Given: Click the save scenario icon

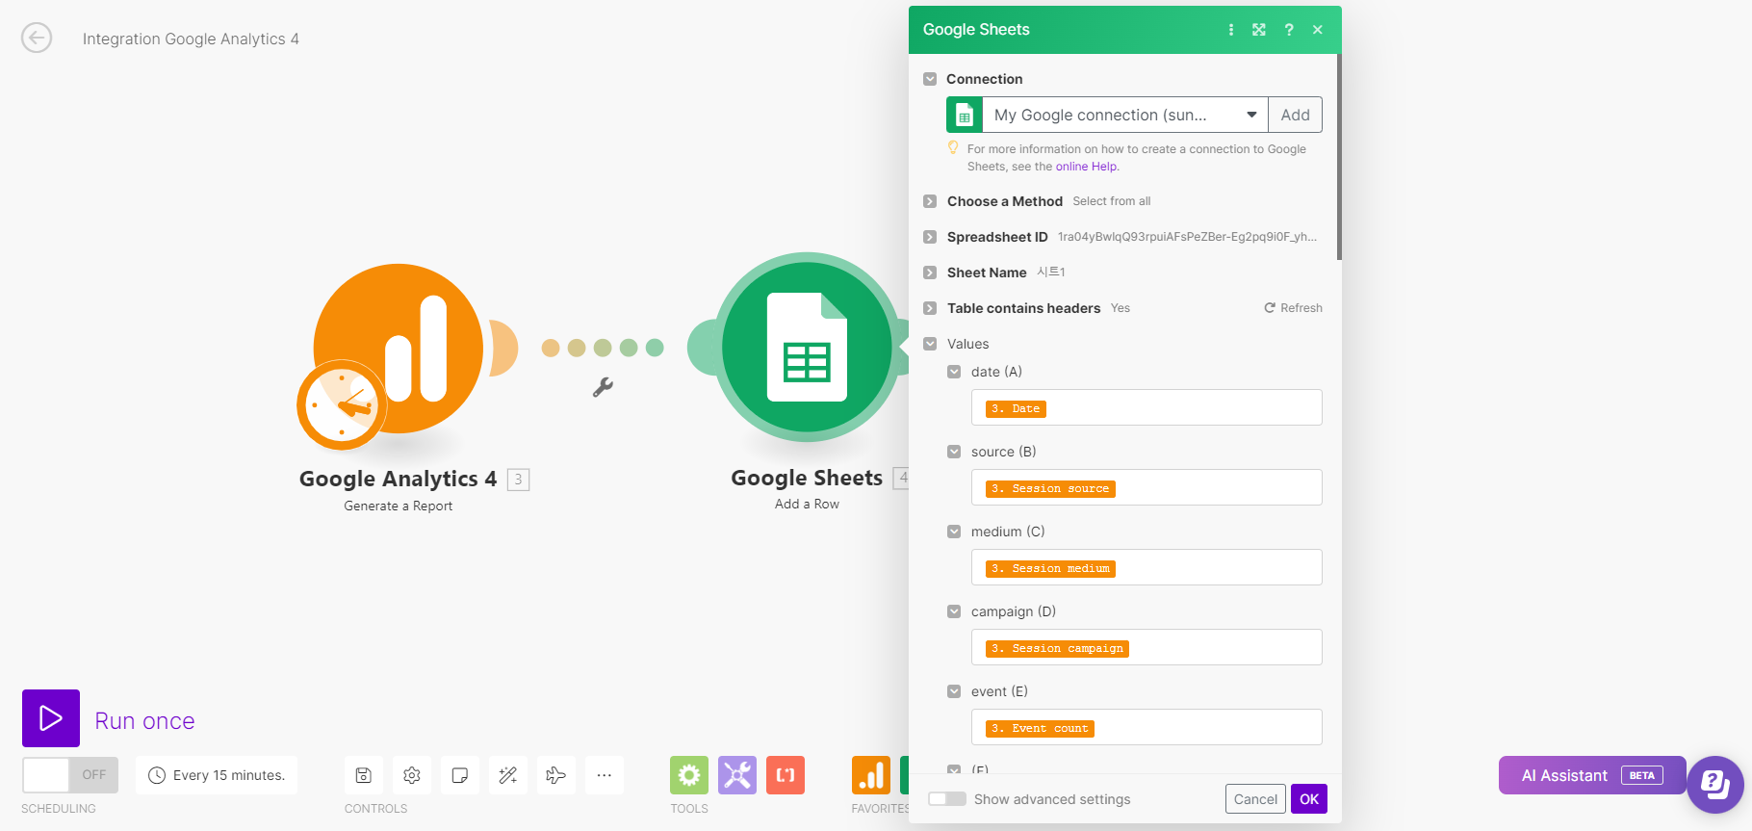Looking at the screenshot, I should click(364, 775).
